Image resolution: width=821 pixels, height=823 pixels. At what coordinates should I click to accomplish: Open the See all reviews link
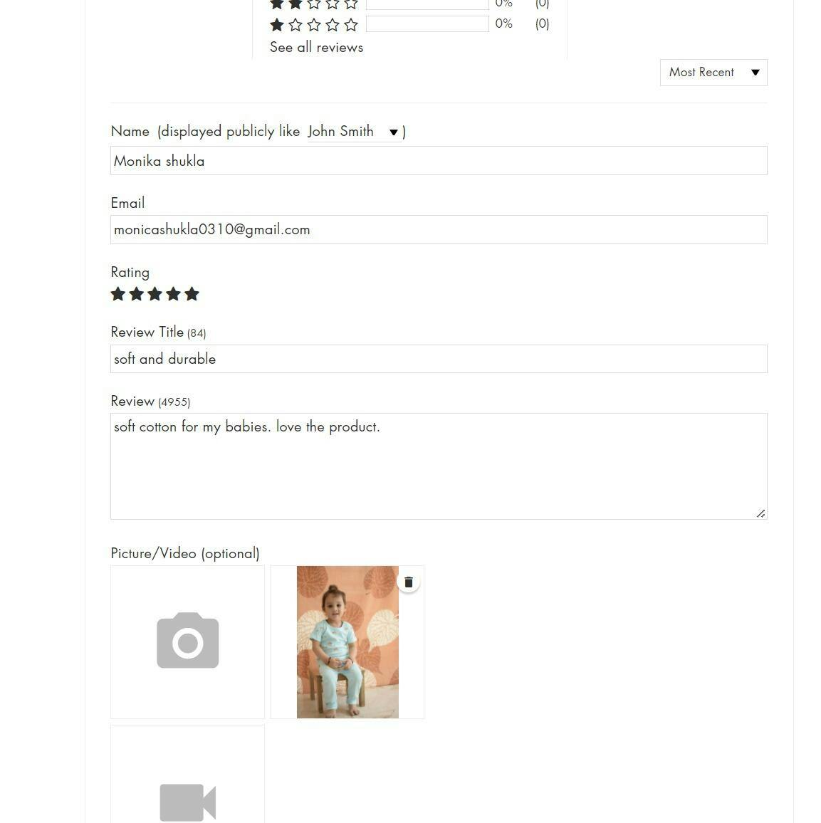pyautogui.click(x=317, y=47)
